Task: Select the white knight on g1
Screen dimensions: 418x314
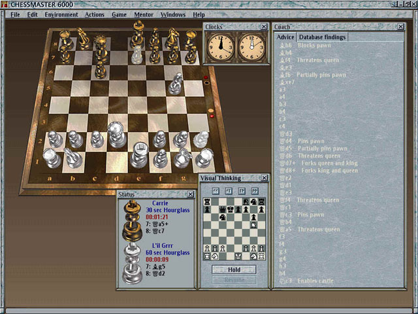Action: click(x=183, y=158)
